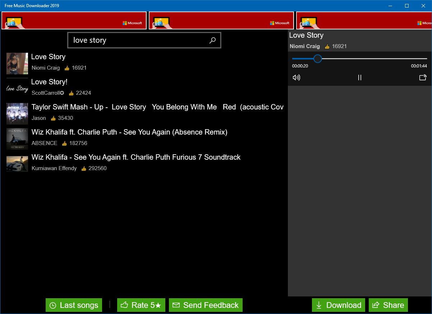
Task: Open the Last songs list
Action: point(74,305)
